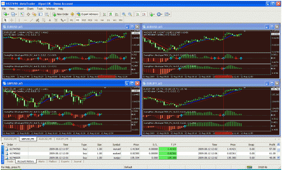Open the Indicators list icon
This screenshot has width=282, height=170.
click(x=151, y=14)
